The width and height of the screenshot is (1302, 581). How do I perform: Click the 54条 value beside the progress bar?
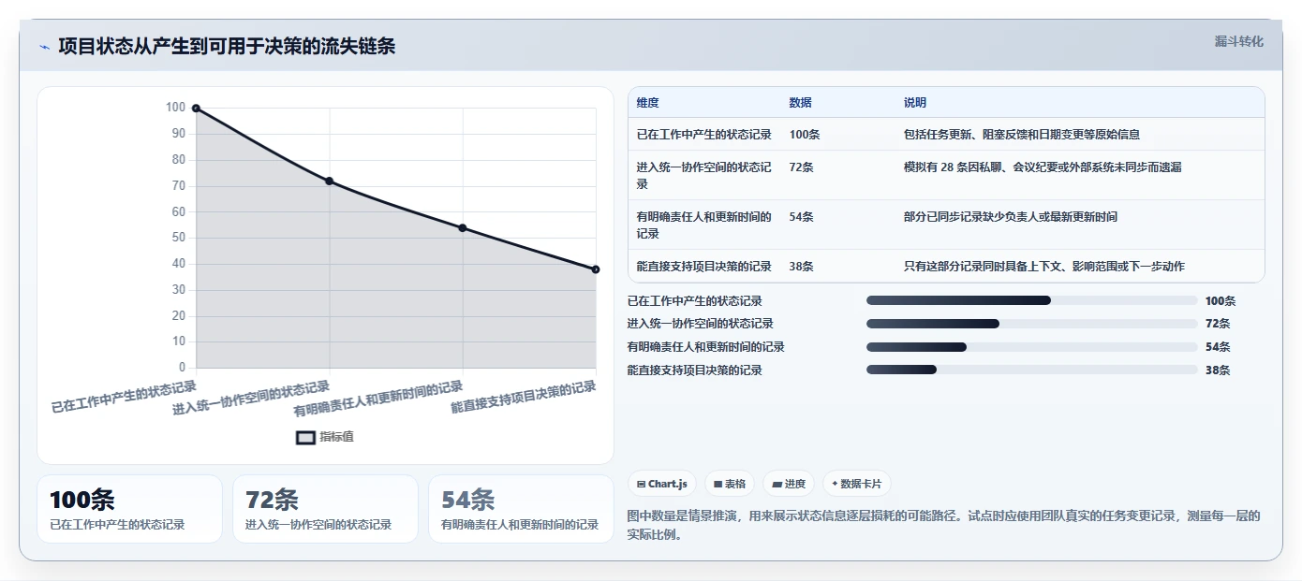click(x=1218, y=347)
